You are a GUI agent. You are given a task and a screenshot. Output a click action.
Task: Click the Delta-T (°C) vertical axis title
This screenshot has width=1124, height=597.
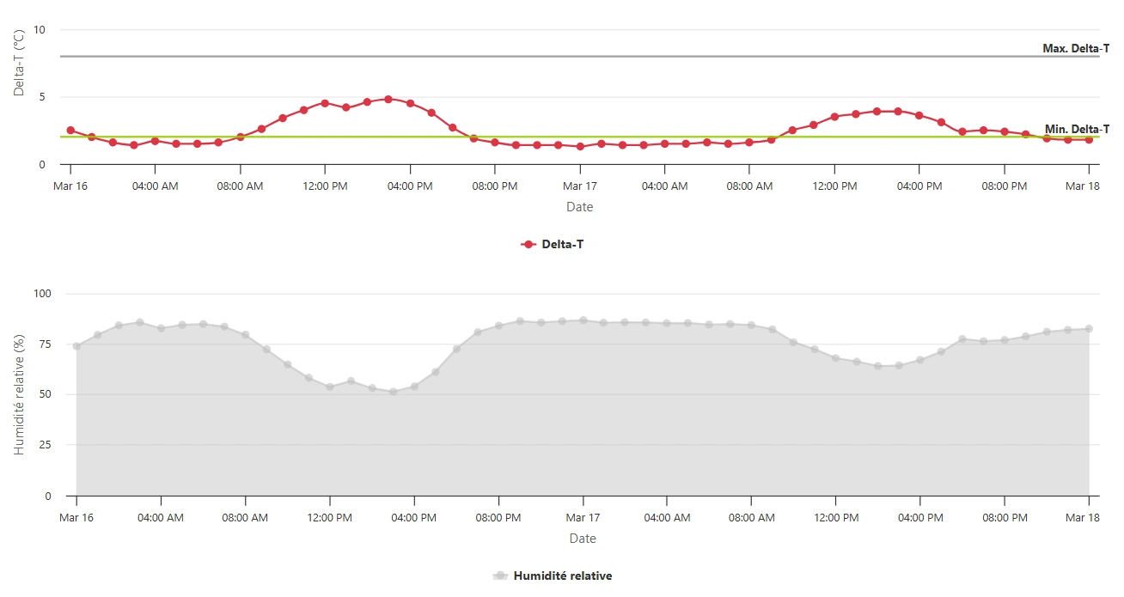point(19,62)
